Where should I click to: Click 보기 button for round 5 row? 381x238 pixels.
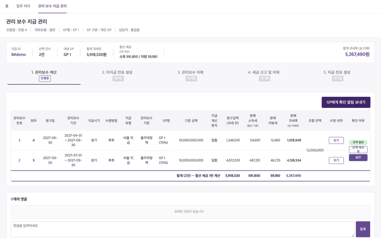[x=336, y=160]
